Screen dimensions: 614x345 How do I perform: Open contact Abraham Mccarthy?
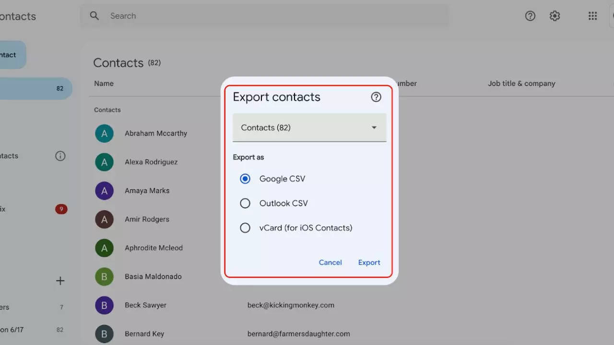tap(156, 133)
